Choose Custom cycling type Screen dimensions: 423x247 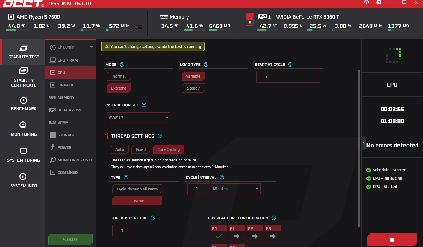(137, 201)
